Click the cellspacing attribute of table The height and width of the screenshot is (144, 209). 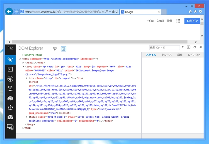pyautogui.click(x=67, y=121)
